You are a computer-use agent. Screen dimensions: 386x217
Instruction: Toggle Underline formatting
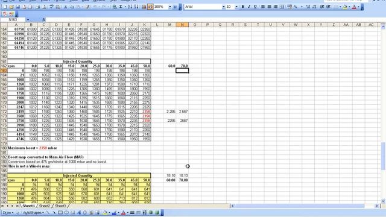(255, 7)
